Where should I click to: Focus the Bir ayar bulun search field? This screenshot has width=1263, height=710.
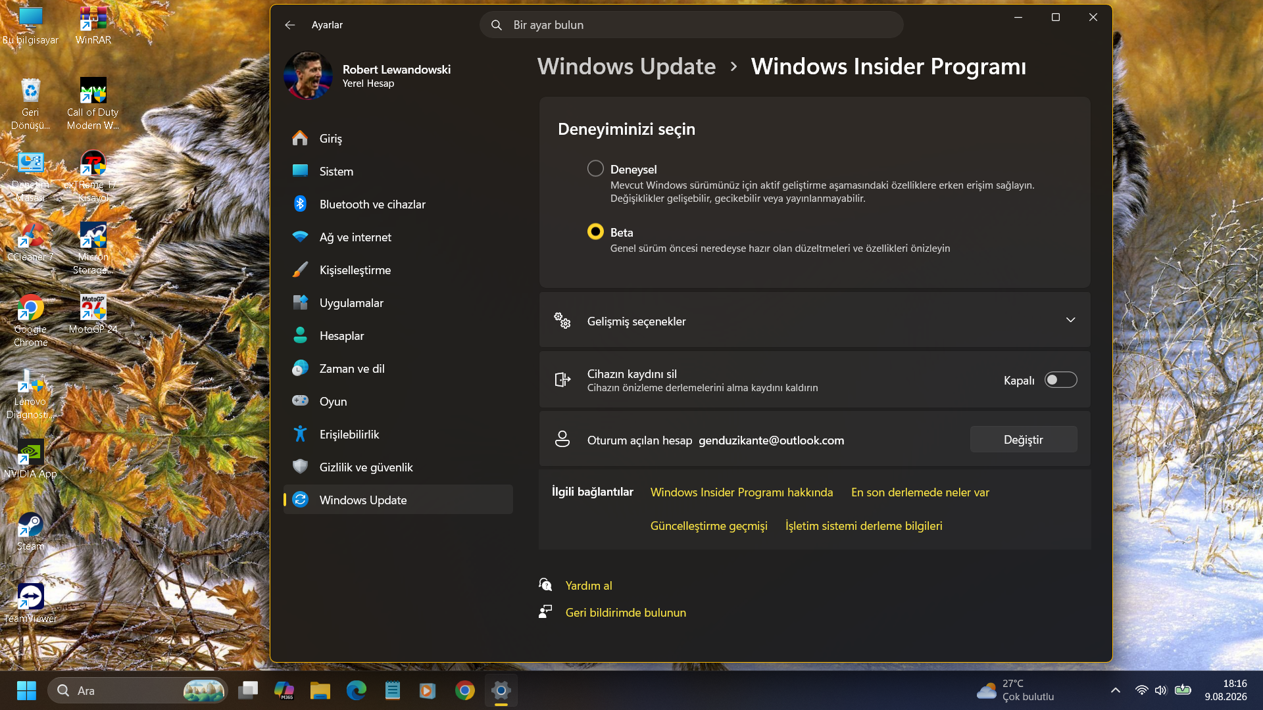(x=691, y=25)
